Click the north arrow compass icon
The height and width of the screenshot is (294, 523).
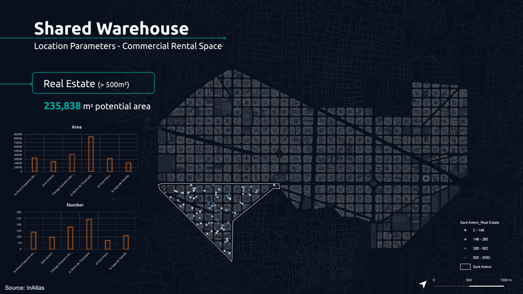point(423,284)
